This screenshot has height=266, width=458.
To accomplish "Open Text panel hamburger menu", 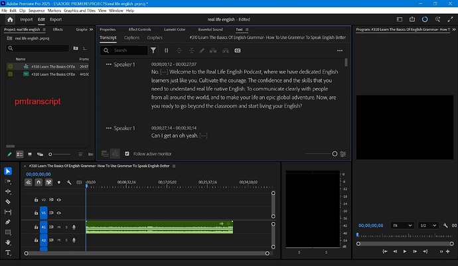I will click(x=247, y=29).
